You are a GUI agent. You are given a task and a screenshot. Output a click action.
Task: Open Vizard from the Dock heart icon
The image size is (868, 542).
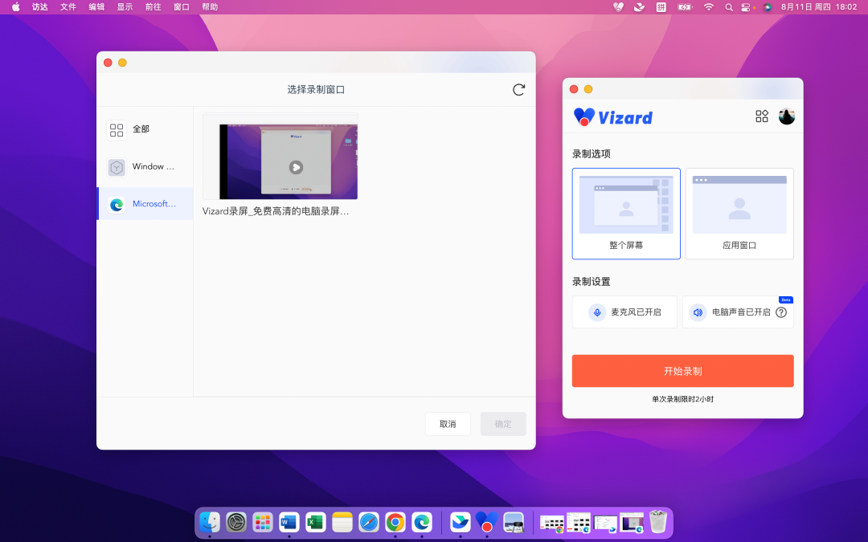[x=485, y=521]
